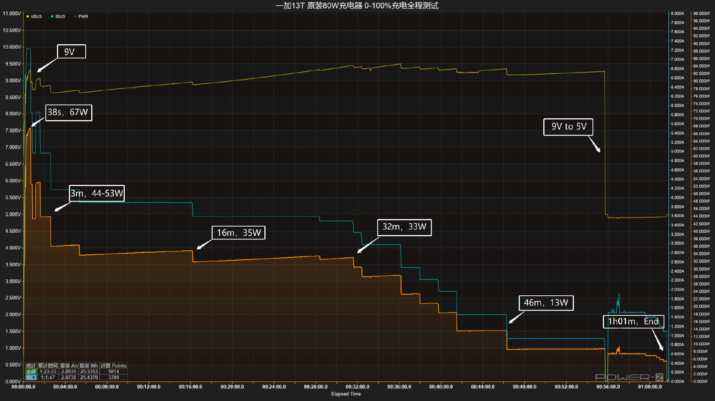This screenshot has height=401, width=715.
Task: Select the blue 窗口 row in stats table
Action: [31, 377]
